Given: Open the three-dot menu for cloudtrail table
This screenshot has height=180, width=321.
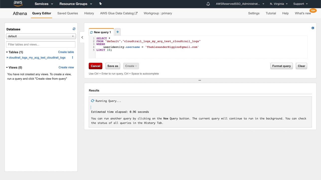Looking at the screenshot, I should pyautogui.click(x=72, y=57).
